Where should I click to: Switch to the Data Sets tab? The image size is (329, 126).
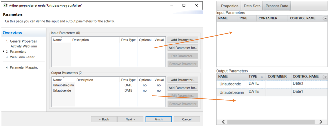(x=252, y=6)
